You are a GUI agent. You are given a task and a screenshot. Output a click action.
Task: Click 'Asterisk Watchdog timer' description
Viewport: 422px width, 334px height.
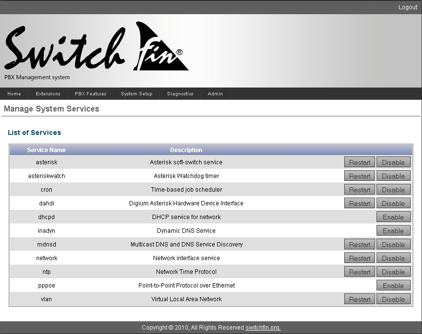186,176
